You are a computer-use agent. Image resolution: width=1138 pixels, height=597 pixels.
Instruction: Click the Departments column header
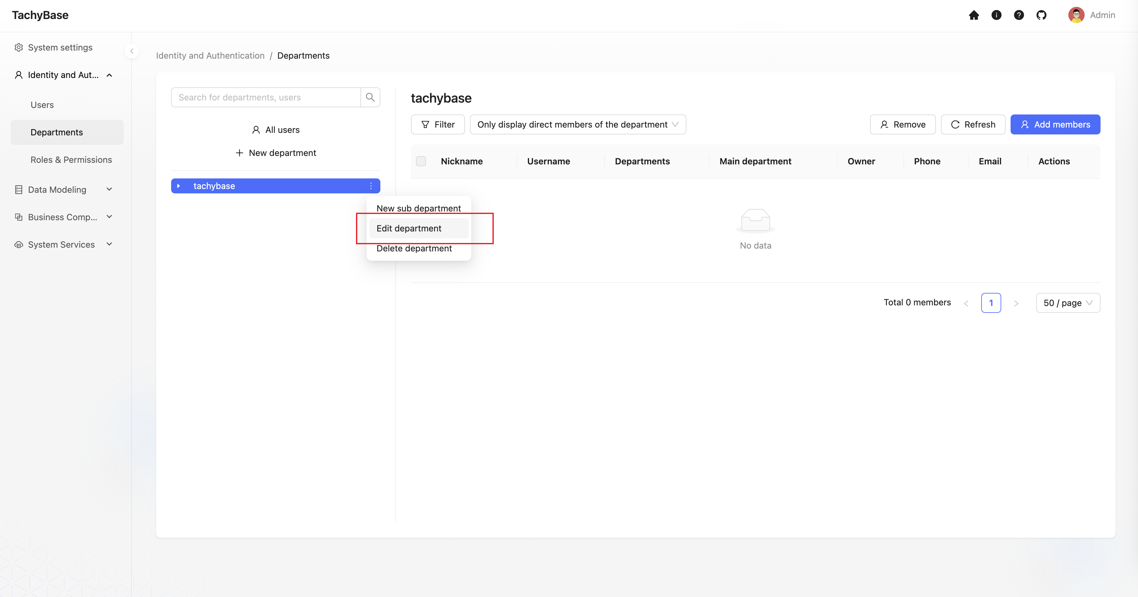tap(642, 161)
